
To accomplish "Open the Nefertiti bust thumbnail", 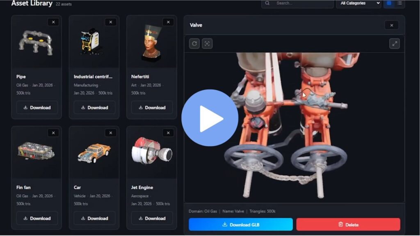I will click(x=151, y=41).
